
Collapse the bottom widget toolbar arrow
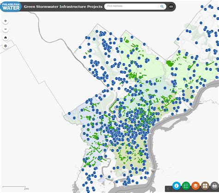(x=168, y=189)
